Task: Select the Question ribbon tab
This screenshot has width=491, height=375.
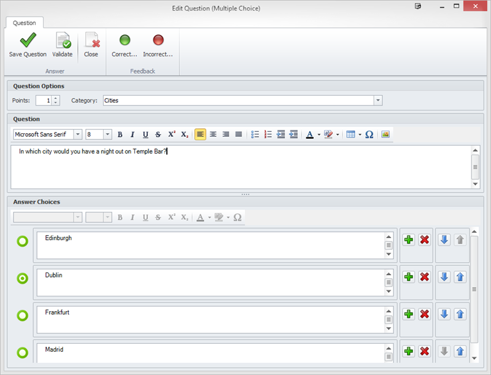Action: [x=25, y=23]
